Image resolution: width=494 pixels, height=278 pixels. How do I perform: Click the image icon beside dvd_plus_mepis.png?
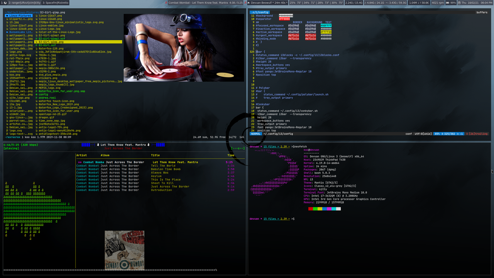click(x=36, y=75)
